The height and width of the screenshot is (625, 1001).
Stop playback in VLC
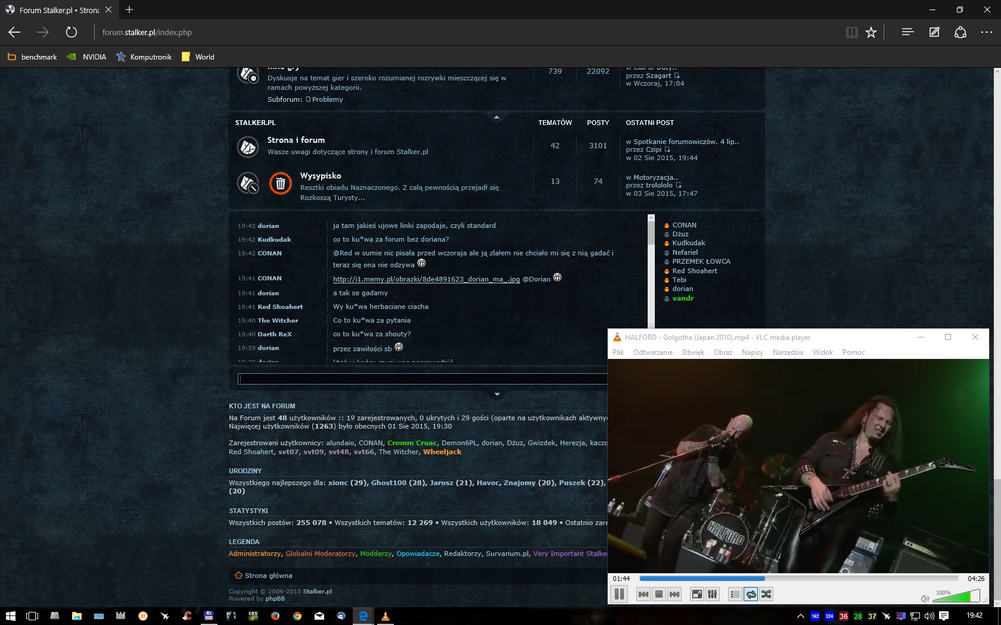pos(658,594)
